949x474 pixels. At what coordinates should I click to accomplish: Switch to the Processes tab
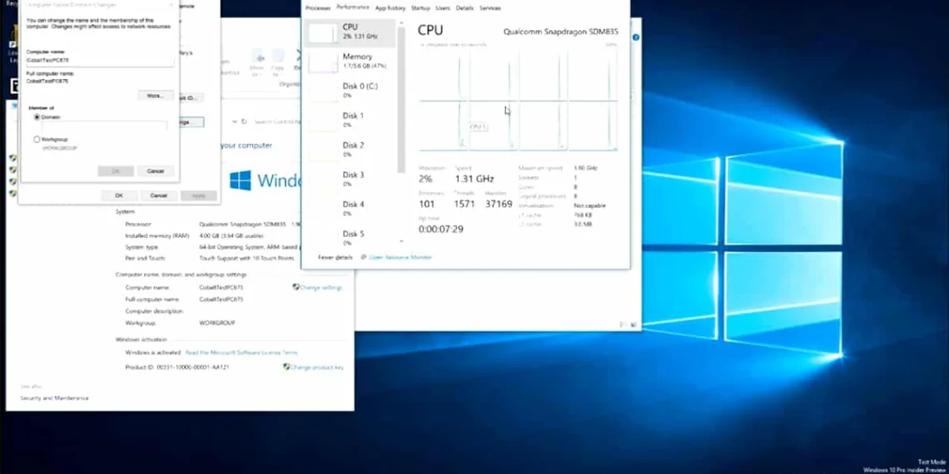click(x=317, y=7)
